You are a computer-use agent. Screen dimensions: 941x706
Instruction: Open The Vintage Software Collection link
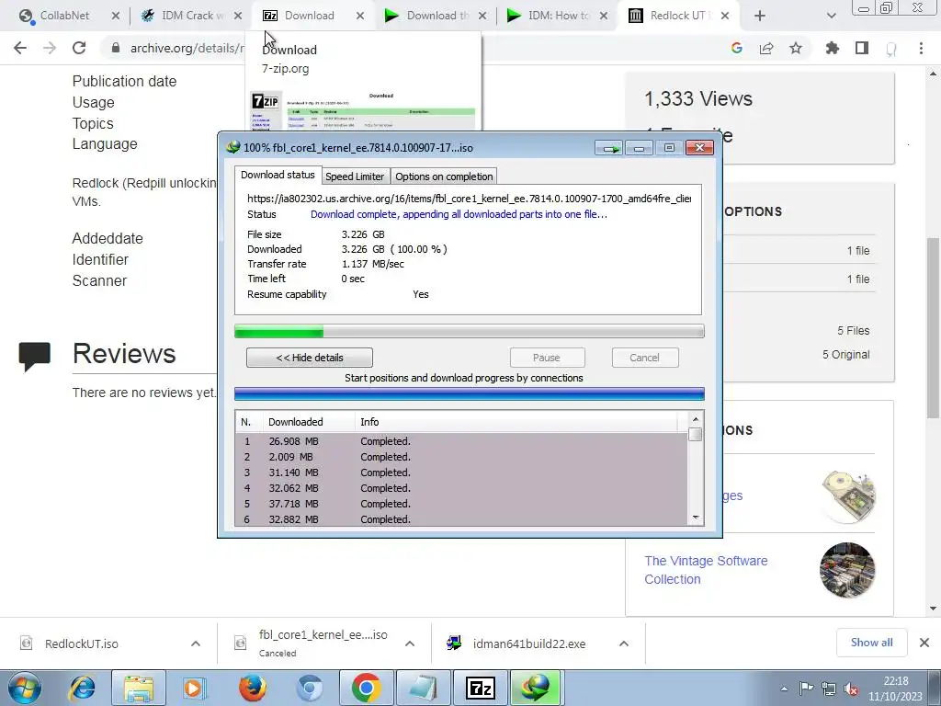pyautogui.click(x=706, y=570)
